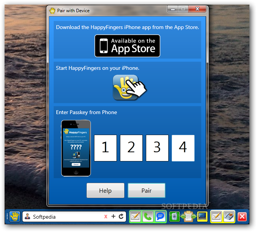The width and height of the screenshot is (257, 232).
Task: Clear contact with the red X icon
Action: pyautogui.click(x=106, y=217)
